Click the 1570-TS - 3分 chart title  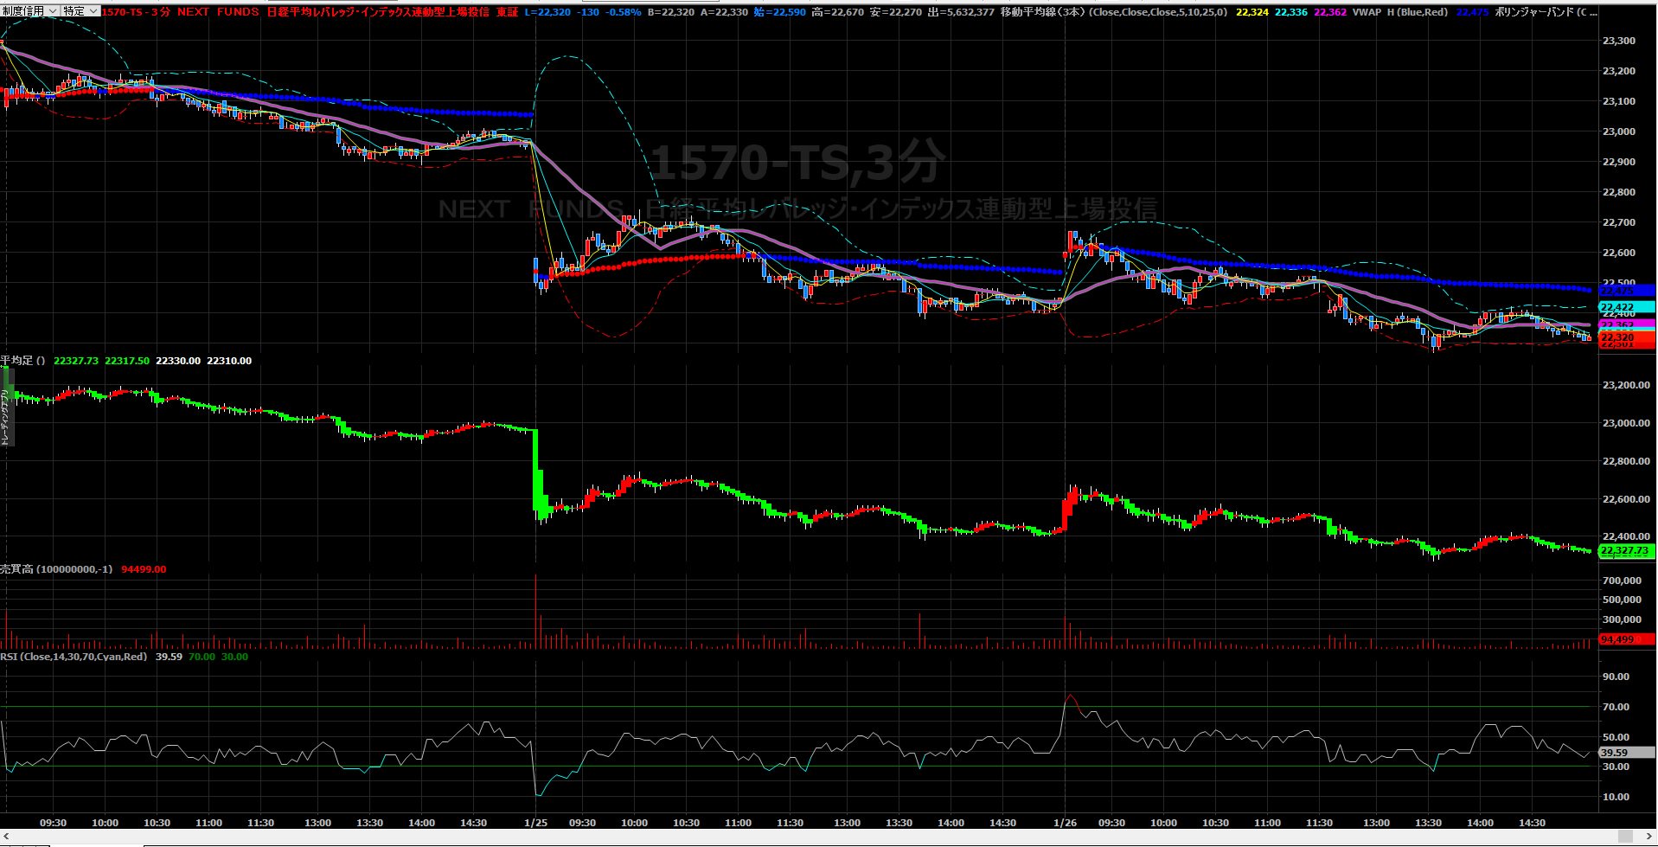pyautogui.click(x=137, y=12)
